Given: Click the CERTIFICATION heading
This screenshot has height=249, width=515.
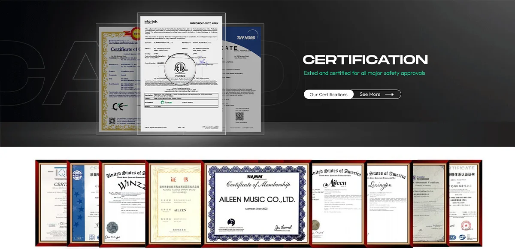Looking at the screenshot, I should click(x=365, y=60).
